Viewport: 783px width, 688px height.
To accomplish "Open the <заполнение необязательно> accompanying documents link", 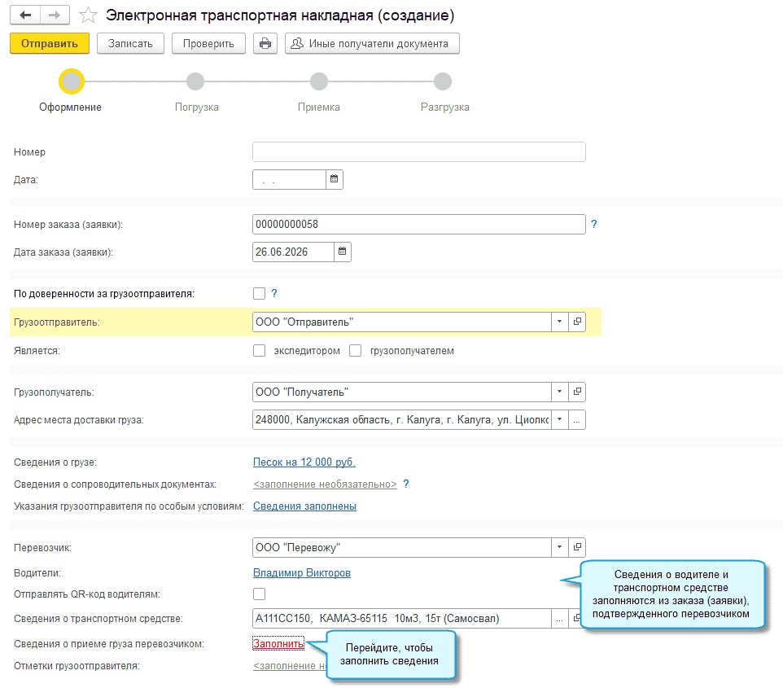I will (x=325, y=484).
